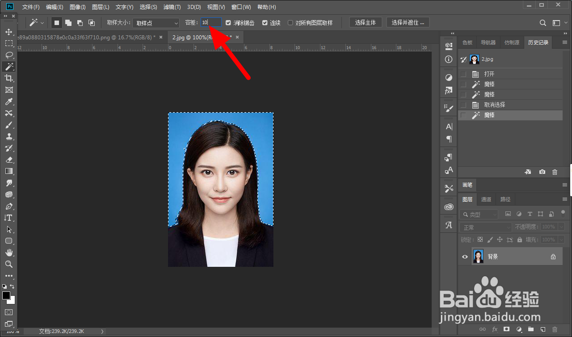This screenshot has height=337, width=572.
Task: Expand the 不透明度 opacity slider arrow
Action: [561, 227]
